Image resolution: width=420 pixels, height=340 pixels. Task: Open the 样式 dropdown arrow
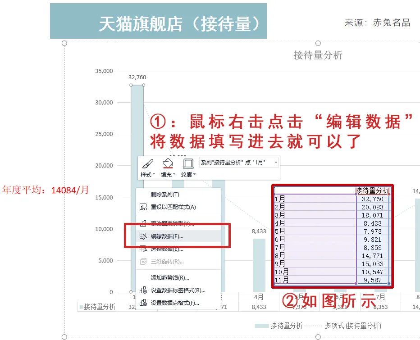[x=154, y=173]
